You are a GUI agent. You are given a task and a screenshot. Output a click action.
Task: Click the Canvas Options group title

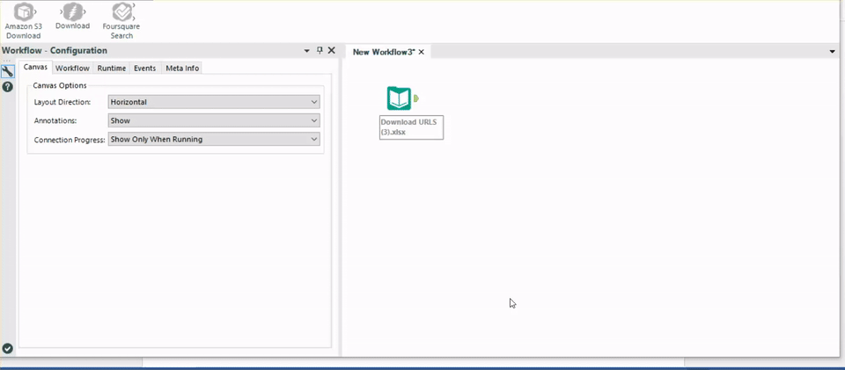tap(59, 85)
